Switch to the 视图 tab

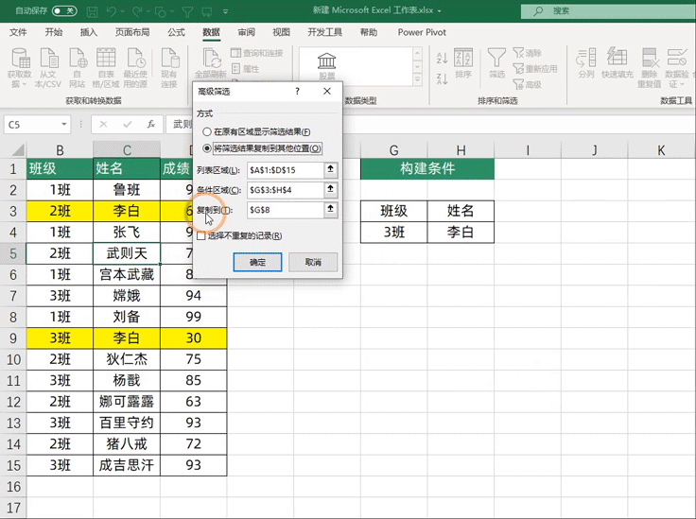281,32
